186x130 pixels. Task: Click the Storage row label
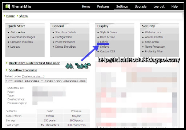point(11,121)
